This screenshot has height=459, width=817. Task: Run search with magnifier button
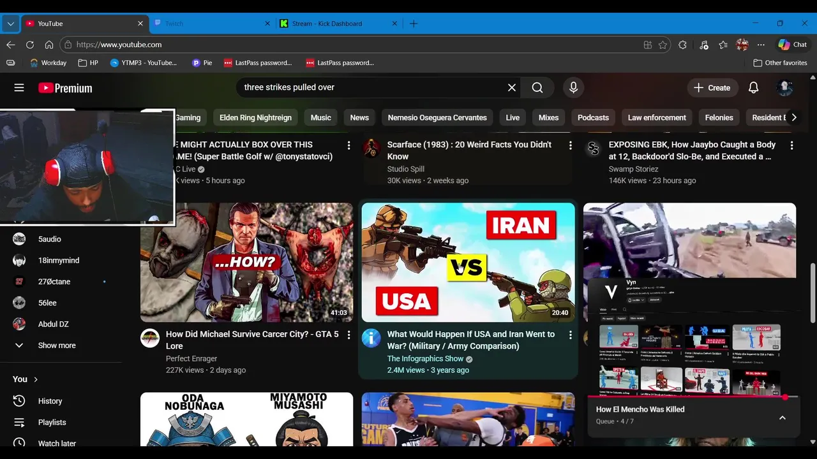(x=537, y=88)
